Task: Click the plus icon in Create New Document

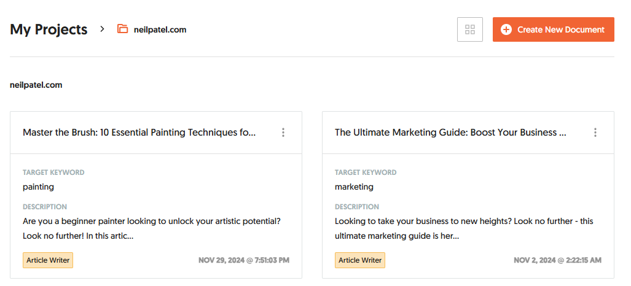Action: coord(506,29)
